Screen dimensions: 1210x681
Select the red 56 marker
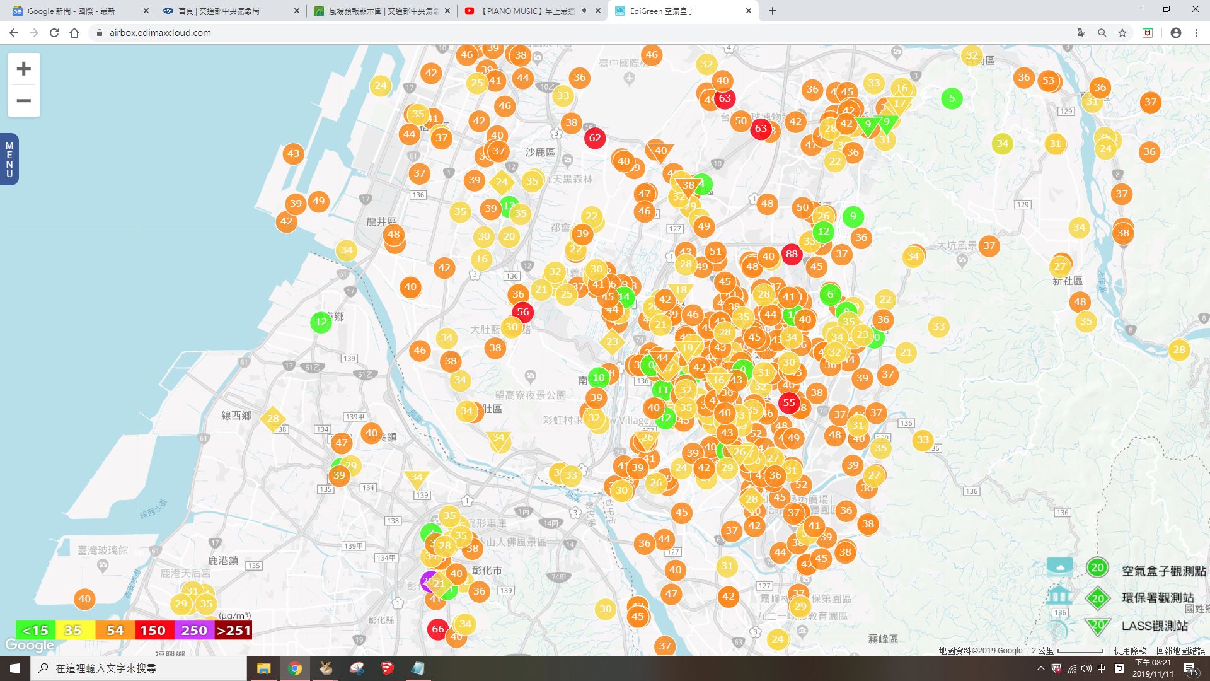coord(522,311)
